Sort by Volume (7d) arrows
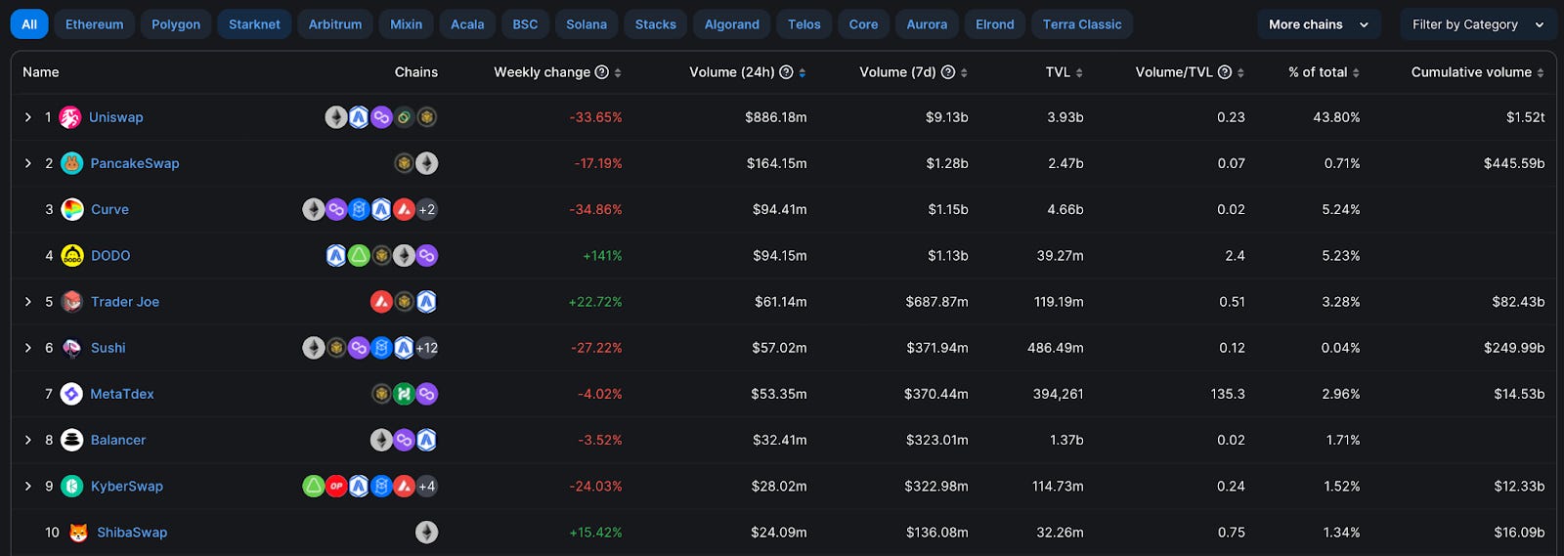The image size is (1564, 556). 964,72
